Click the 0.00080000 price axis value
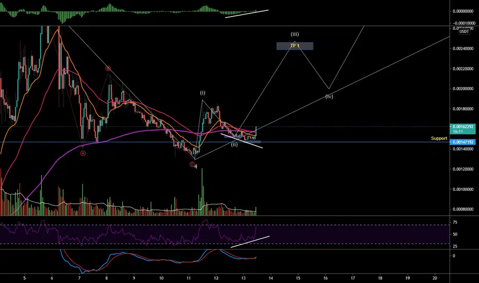 click(463, 209)
